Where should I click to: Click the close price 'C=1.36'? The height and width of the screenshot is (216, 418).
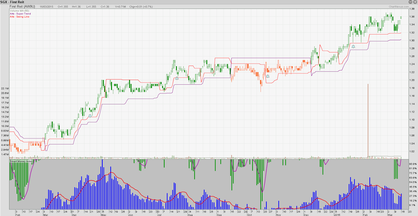pos(105,7)
